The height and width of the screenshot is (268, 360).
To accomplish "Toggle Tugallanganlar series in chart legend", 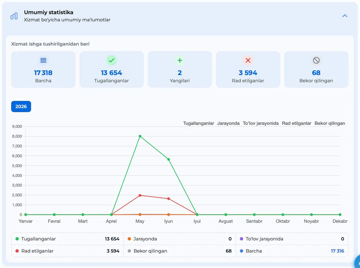I will [199, 123].
